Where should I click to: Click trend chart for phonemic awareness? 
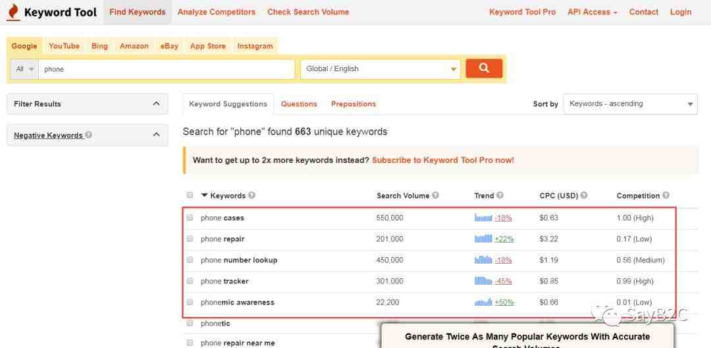coord(483,302)
